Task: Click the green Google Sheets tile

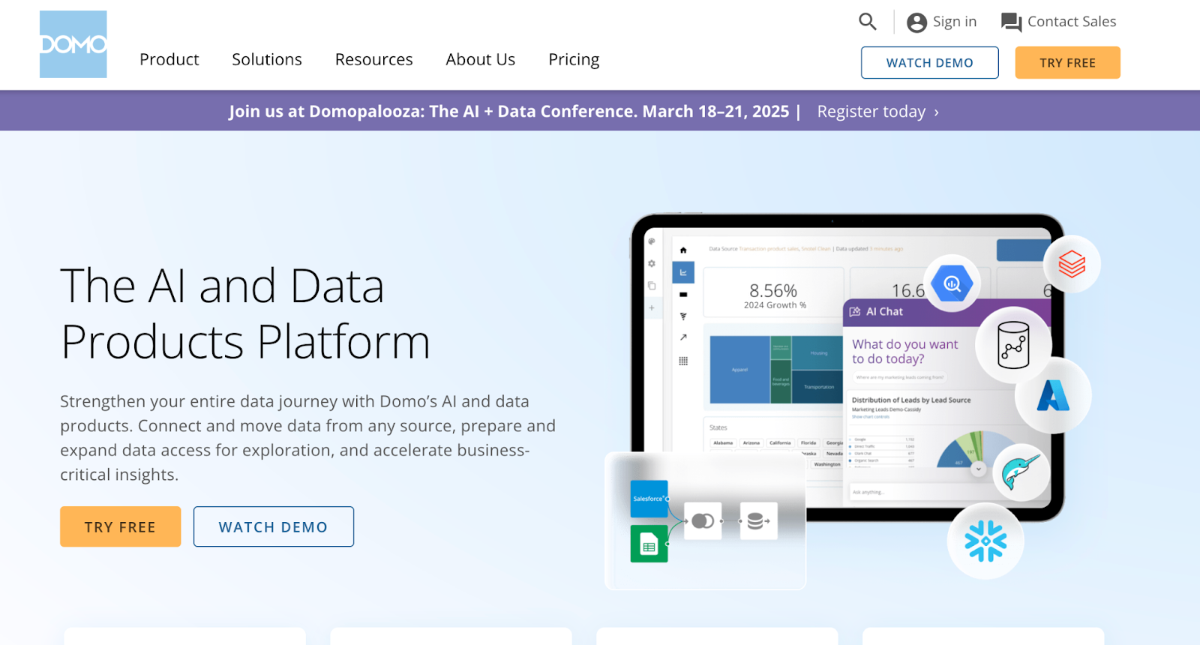Action: (x=649, y=544)
